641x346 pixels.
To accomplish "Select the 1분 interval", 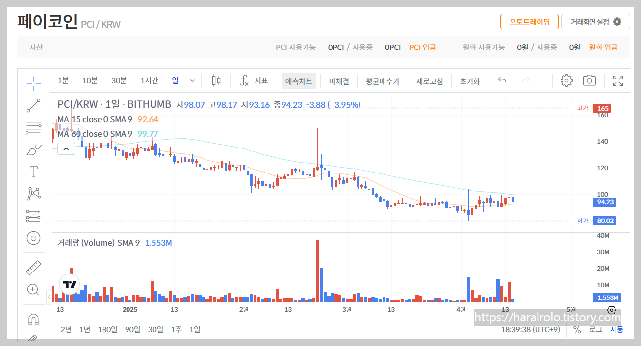I will pyautogui.click(x=63, y=81).
